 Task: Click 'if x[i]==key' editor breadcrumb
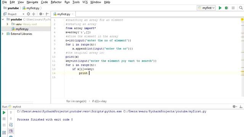(99, 101)
